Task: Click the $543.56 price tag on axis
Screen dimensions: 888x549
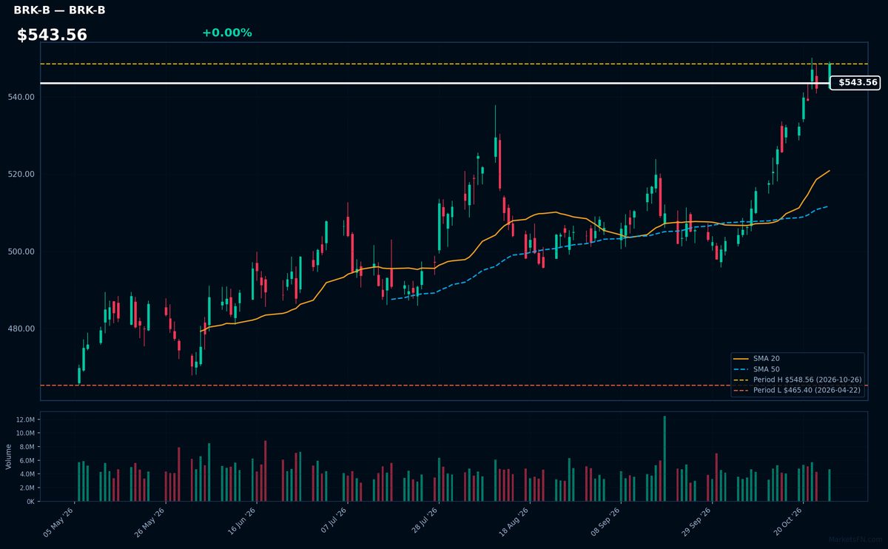Action: [x=855, y=83]
